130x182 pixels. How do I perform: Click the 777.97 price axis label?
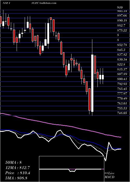coord(122,94)
